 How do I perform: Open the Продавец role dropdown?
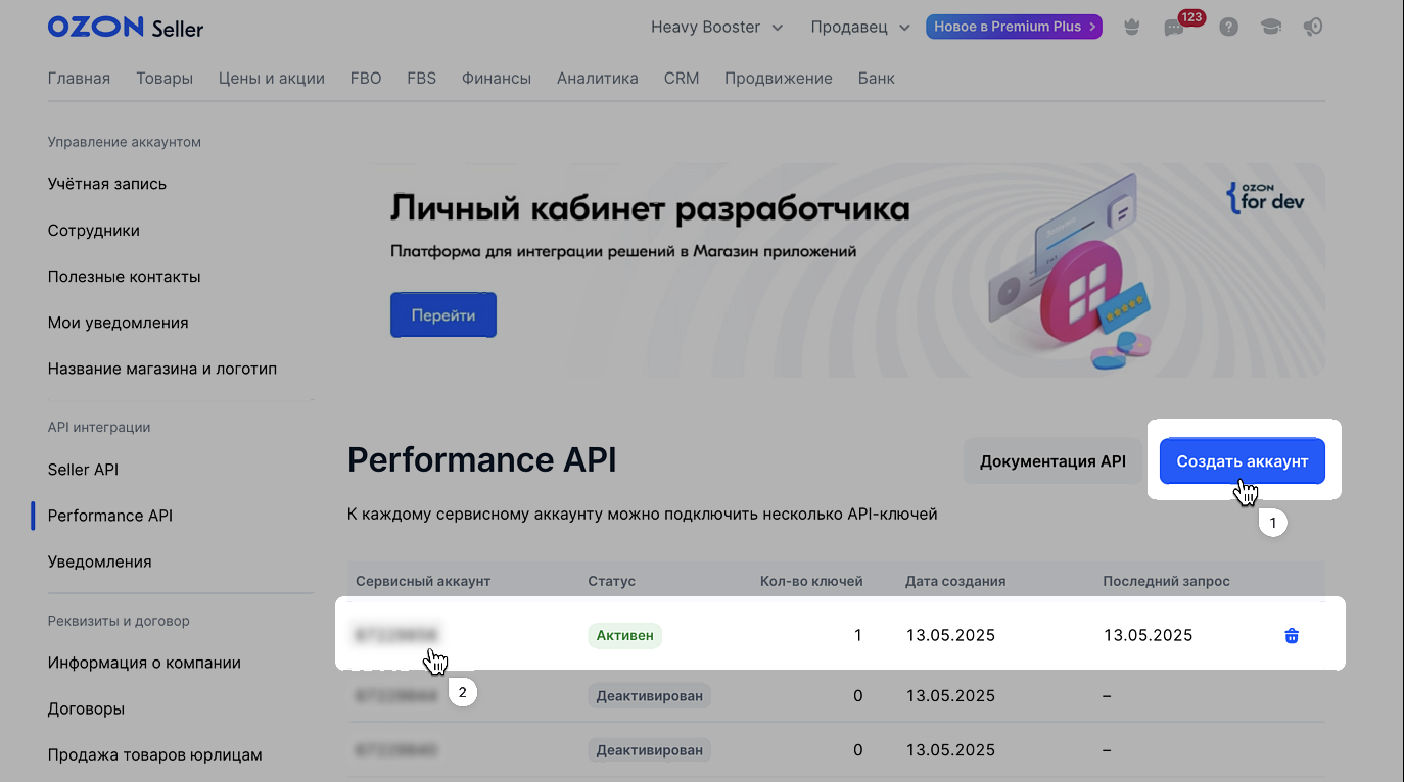coord(859,27)
